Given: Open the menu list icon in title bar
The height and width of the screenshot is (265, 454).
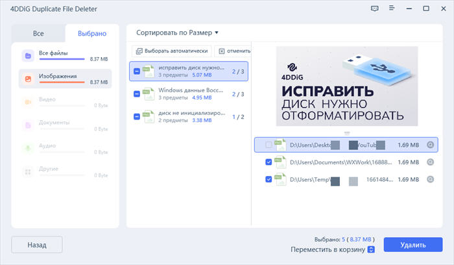Looking at the screenshot, I should (392, 8).
